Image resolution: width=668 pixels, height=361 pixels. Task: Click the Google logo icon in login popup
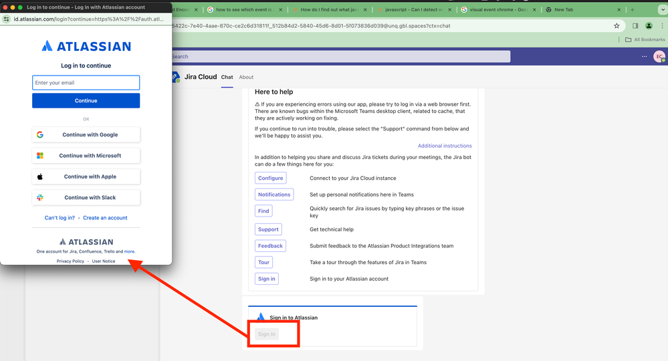point(40,134)
